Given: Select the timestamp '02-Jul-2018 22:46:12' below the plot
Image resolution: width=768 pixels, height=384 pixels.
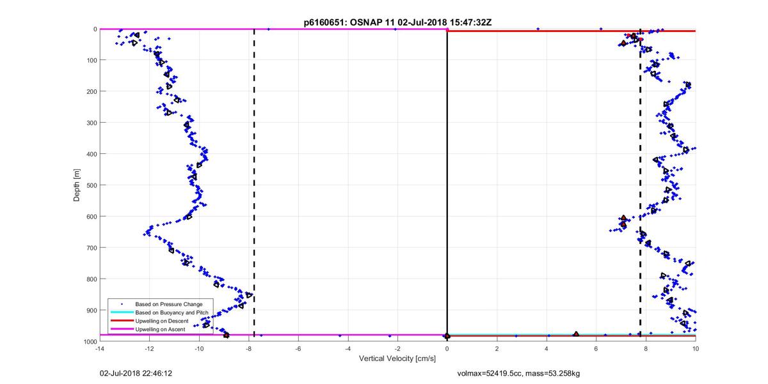Looking at the screenshot, I should 136,373.
